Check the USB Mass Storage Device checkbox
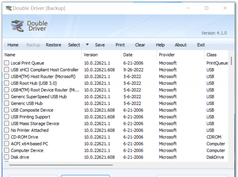This screenshot has height=177, width=238. pyautogui.click(x=7, y=123)
